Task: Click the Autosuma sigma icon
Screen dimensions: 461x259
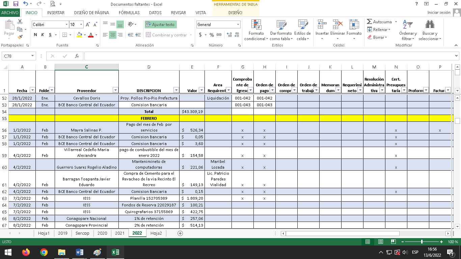Action: click(370, 22)
